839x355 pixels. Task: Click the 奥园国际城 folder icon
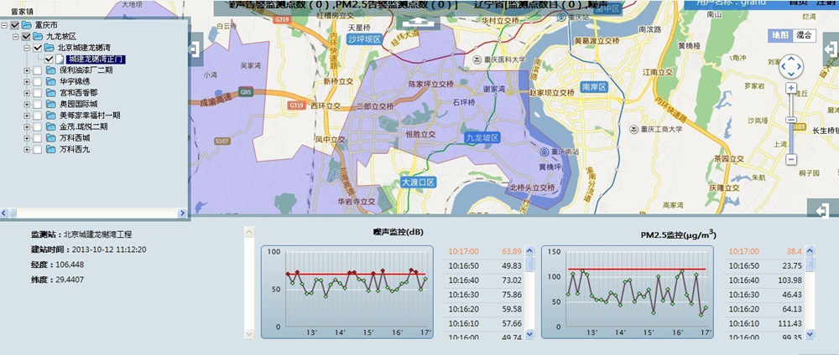click(x=51, y=104)
